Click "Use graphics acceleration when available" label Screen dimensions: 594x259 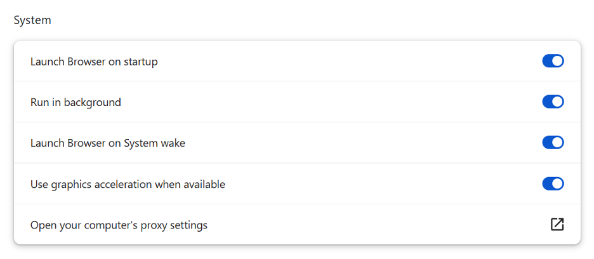[128, 184]
